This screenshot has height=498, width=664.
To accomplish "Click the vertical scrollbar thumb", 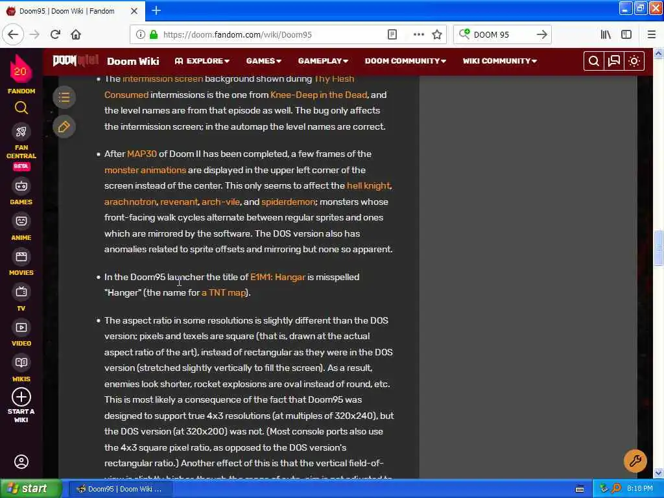I will [658, 247].
